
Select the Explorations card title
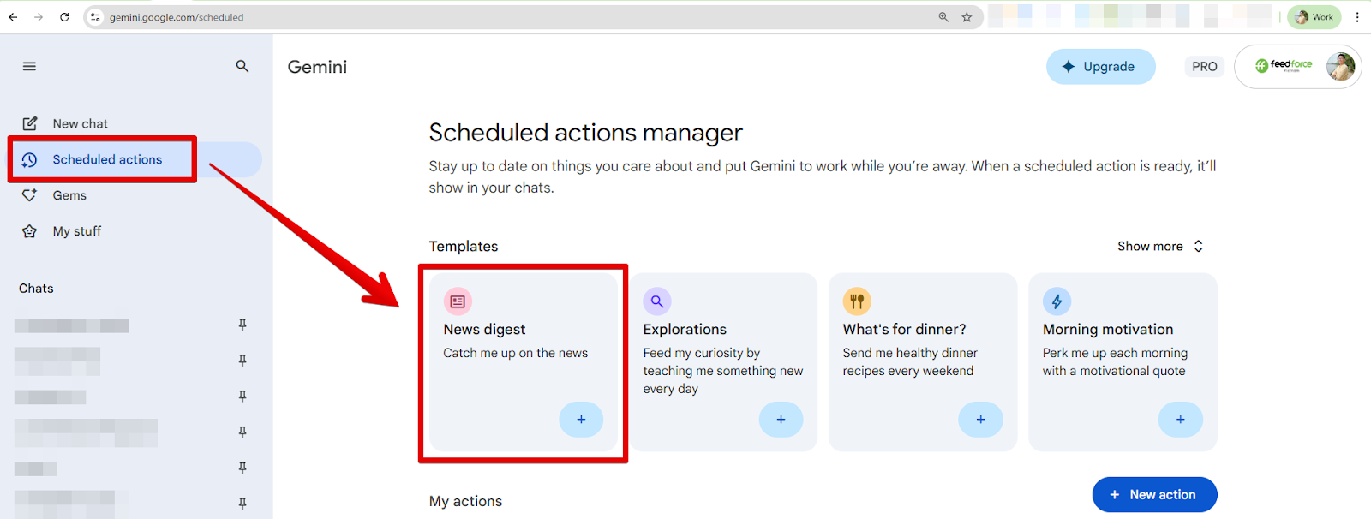685,330
